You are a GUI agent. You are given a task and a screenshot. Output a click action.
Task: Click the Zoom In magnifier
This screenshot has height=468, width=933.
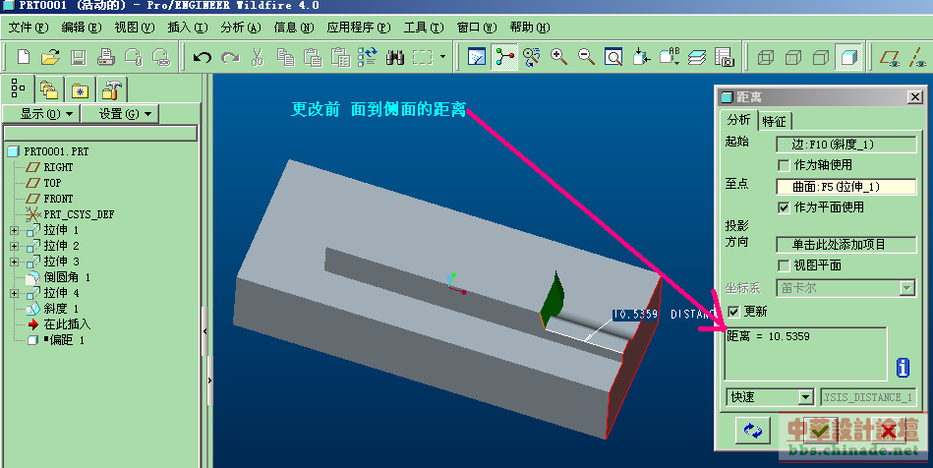(x=558, y=57)
